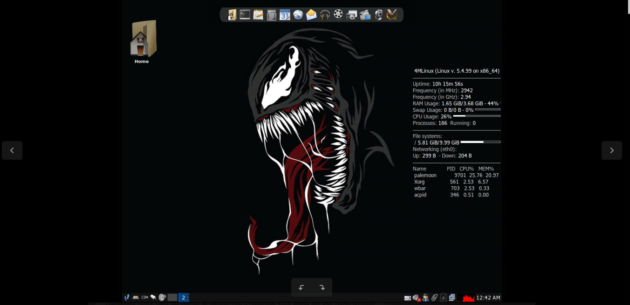
Task: Go to the previous image with the left arrow
Action: pyautogui.click(x=12, y=150)
